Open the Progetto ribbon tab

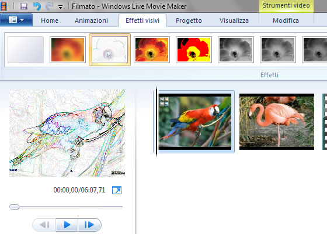[x=189, y=20]
